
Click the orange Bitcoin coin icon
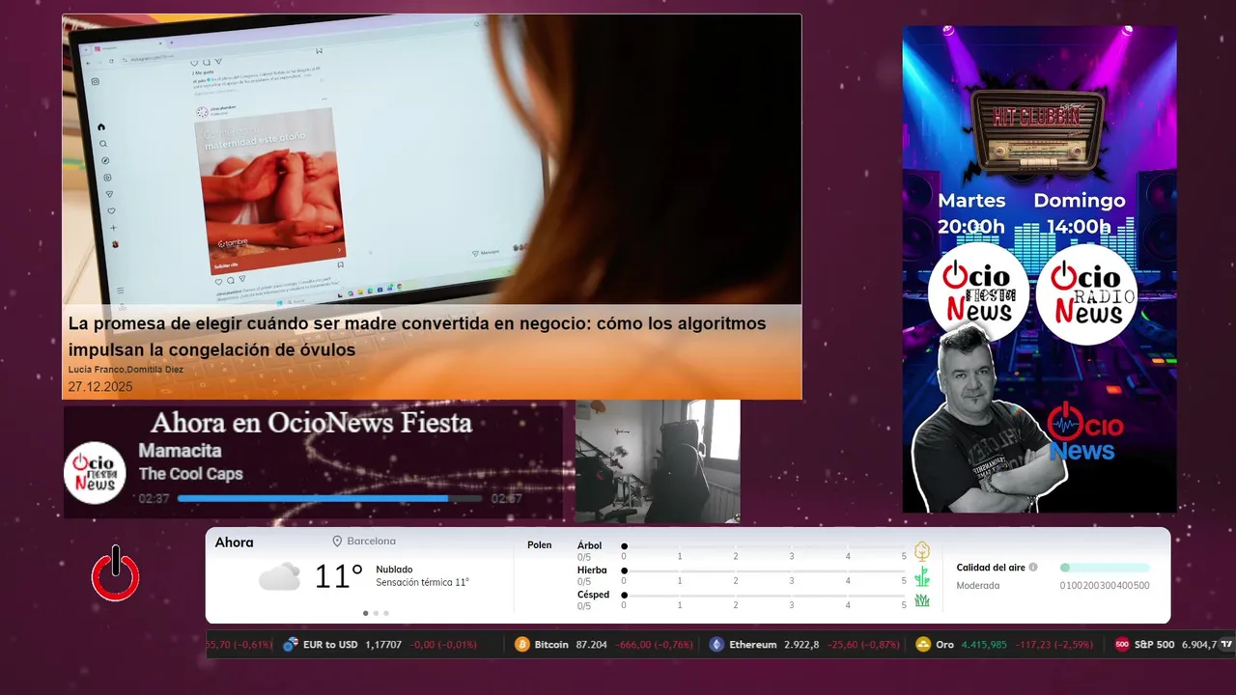522,645
